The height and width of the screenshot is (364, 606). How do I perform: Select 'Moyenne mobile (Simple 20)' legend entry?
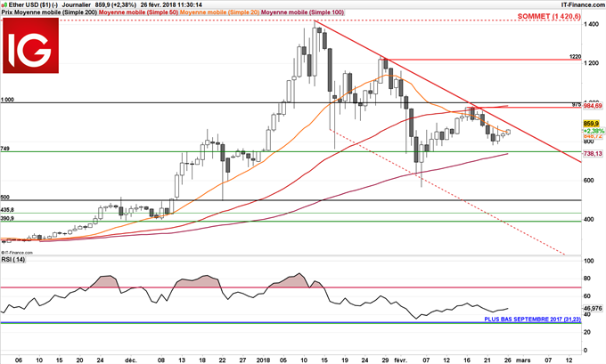pos(219,12)
